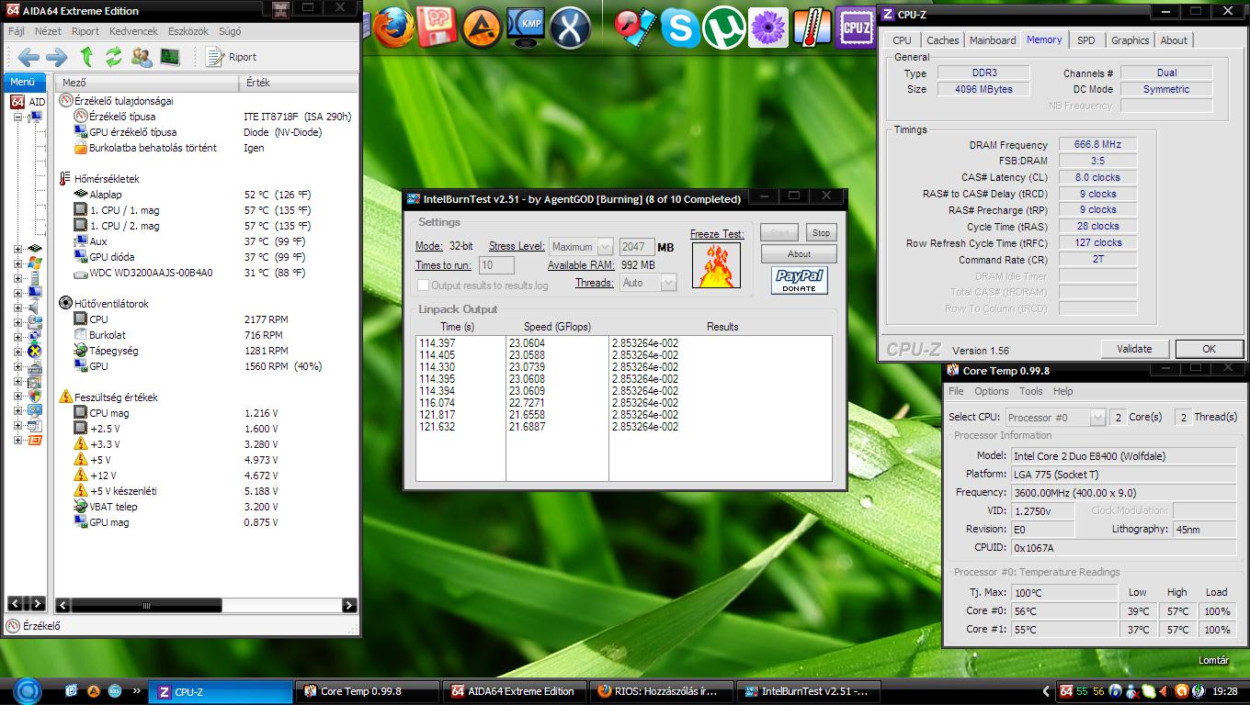Open the Kedvencek menu in AIDA64
This screenshot has height=705, width=1250.
tap(134, 31)
